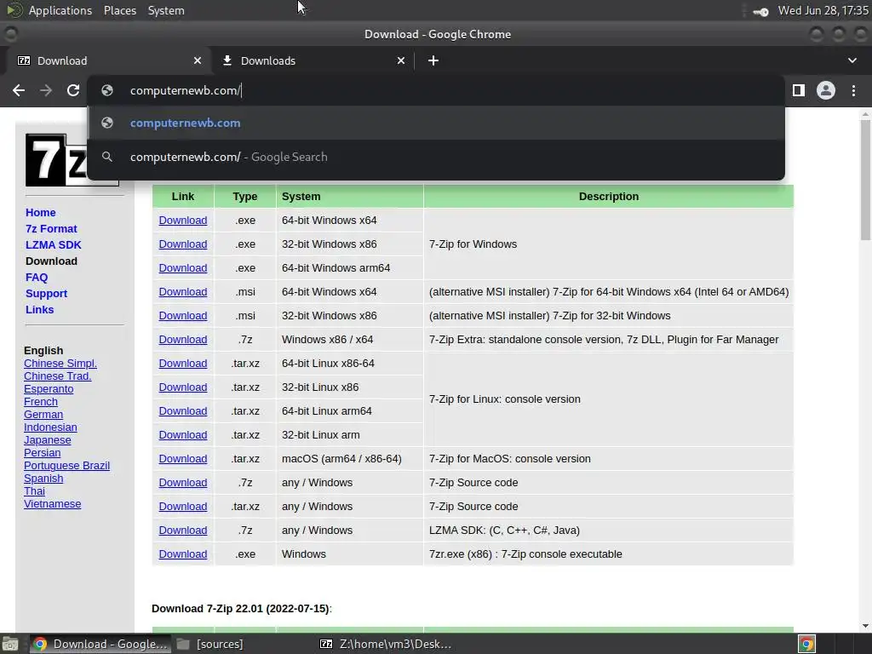Open Chrome's three-dot menu

[853, 90]
